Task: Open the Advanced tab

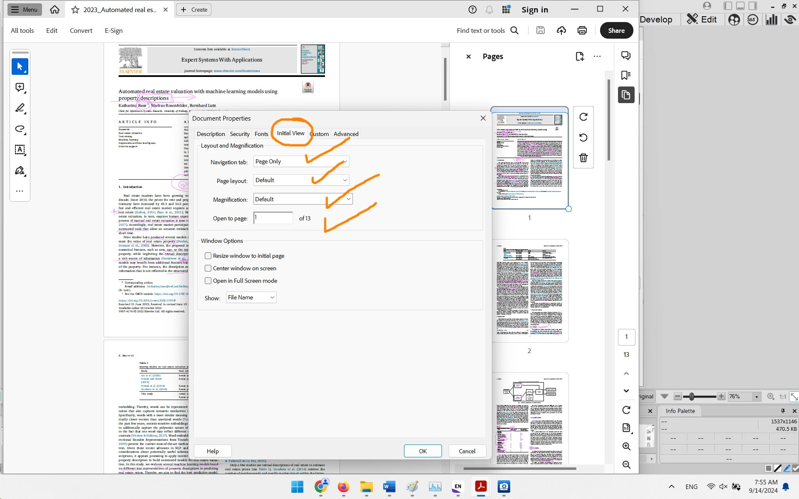Action: pyautogui.click(x=346, y=134)
